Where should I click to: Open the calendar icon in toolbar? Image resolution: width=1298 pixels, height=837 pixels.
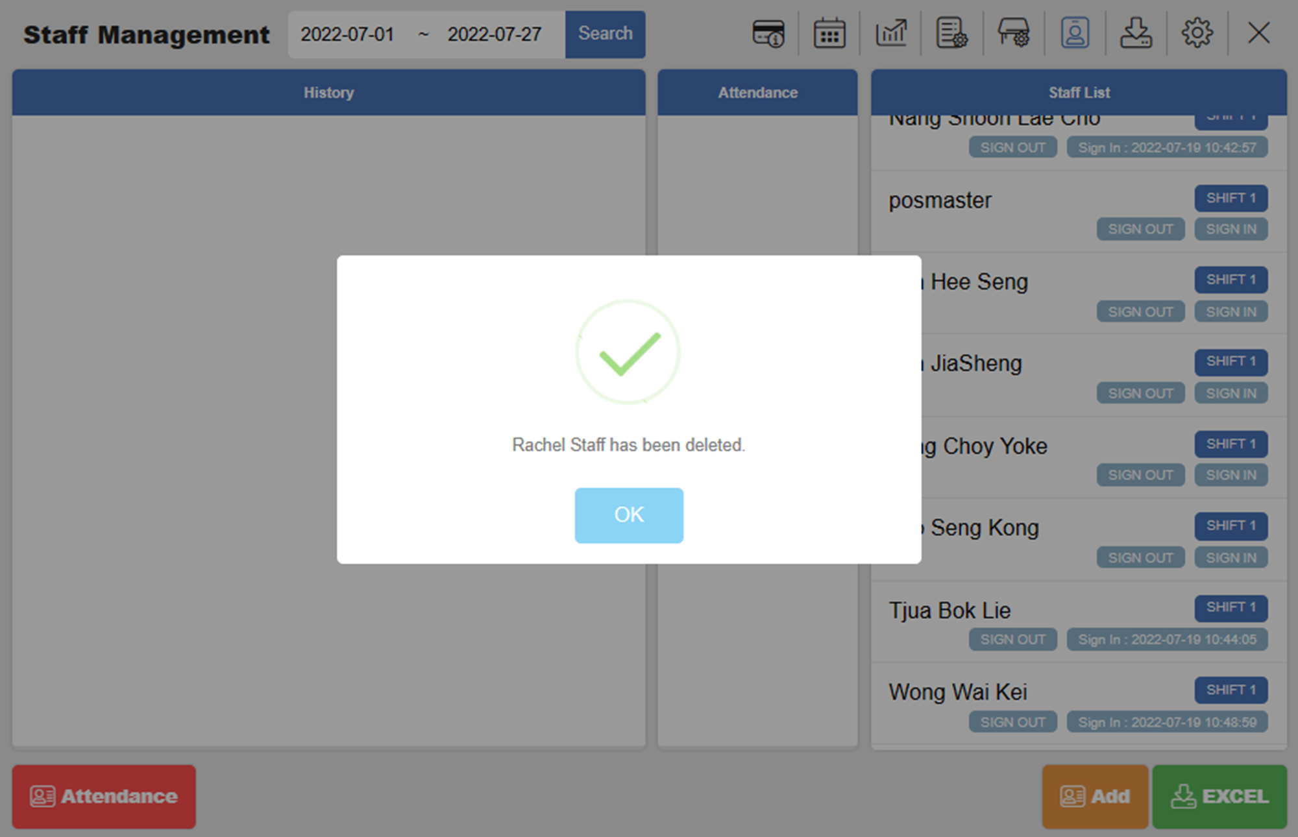[x=829, y=33]
